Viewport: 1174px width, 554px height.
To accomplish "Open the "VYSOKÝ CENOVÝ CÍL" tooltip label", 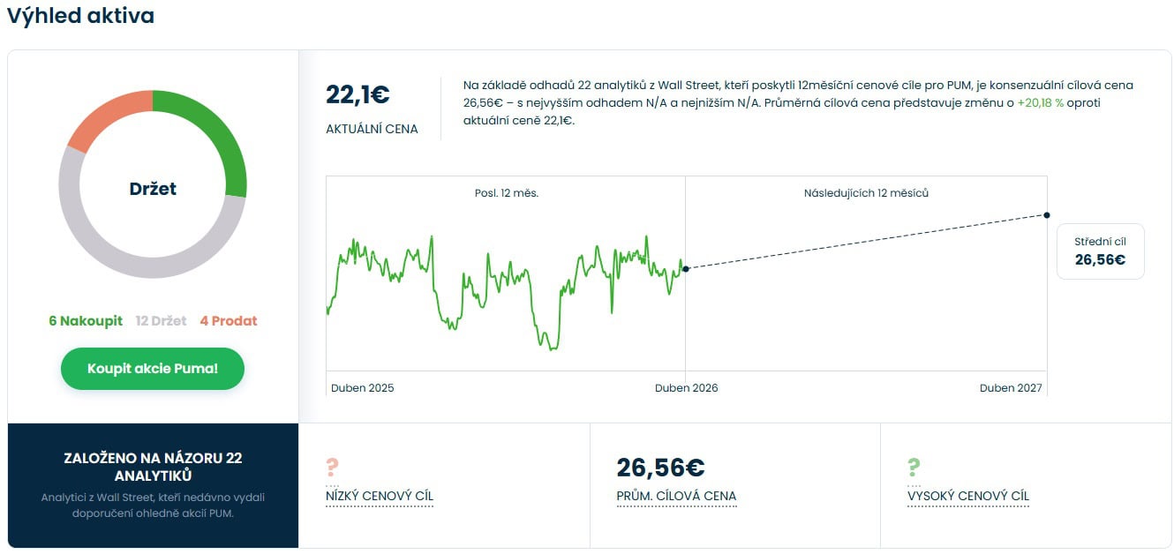I will point(968,497).
